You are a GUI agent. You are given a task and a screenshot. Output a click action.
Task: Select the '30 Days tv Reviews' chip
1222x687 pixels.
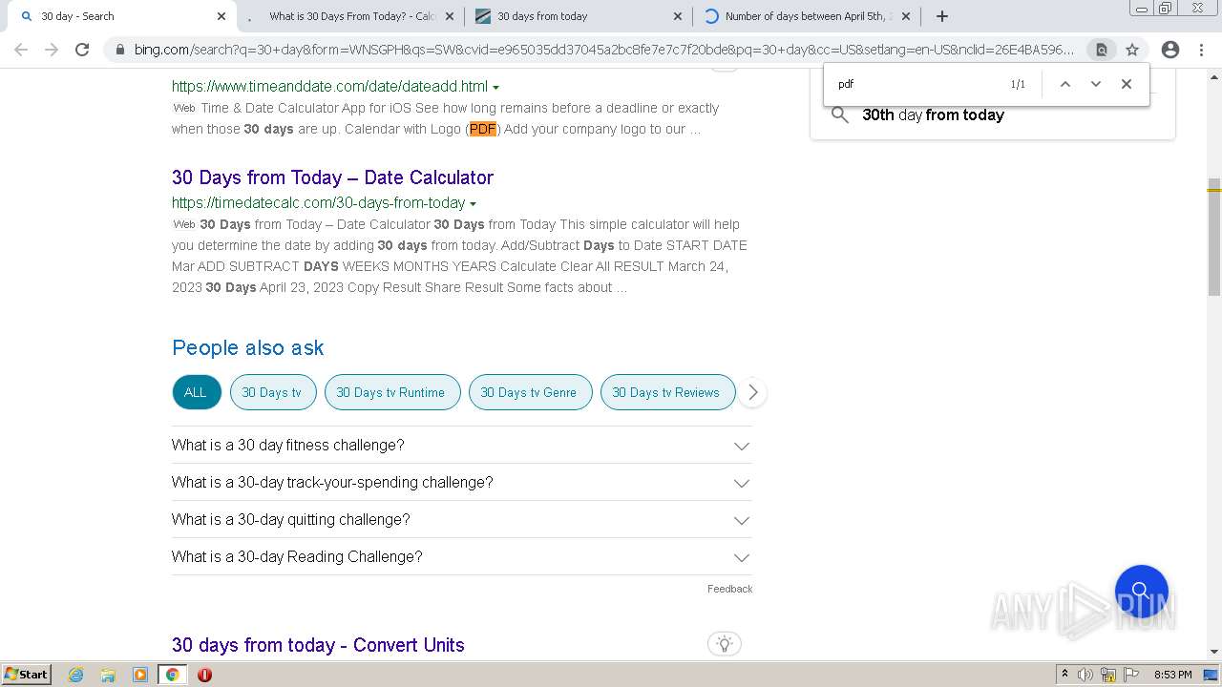click(666, 392)
